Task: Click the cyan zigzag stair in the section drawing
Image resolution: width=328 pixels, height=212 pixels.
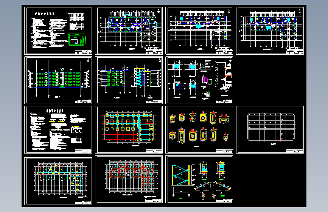Action: (x=138, y=77)
